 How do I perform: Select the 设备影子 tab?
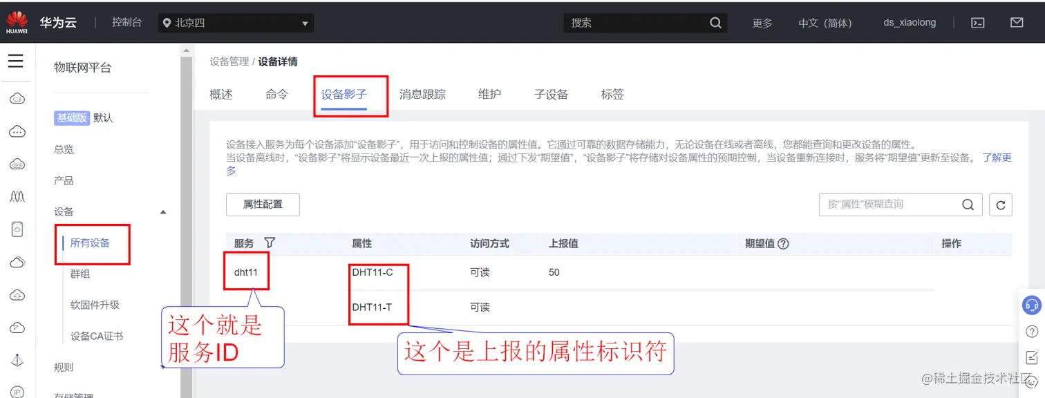[343, 95]
